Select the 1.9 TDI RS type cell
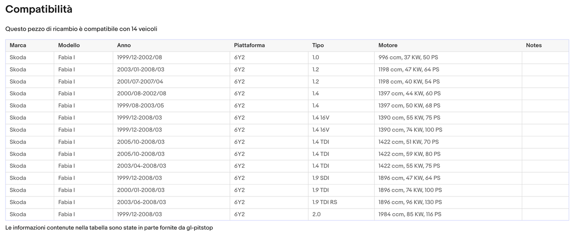 (x=324, y=202)
